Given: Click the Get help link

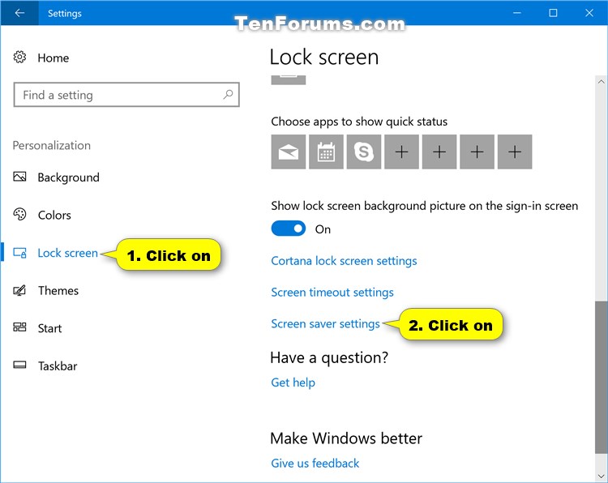Looking at the screenshot, I should point(293,383).
